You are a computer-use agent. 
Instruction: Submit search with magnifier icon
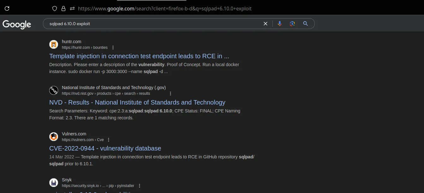(305, 24)
